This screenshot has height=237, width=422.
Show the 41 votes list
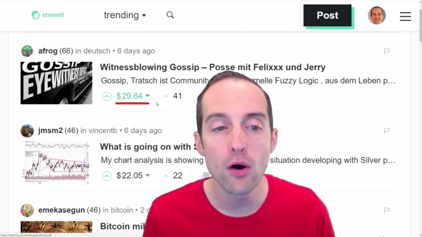pyautogui.click(x=177, y=96)
